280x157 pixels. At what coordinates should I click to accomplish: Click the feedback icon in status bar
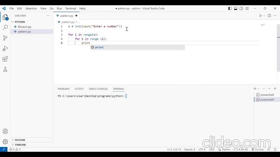[269, 149]
